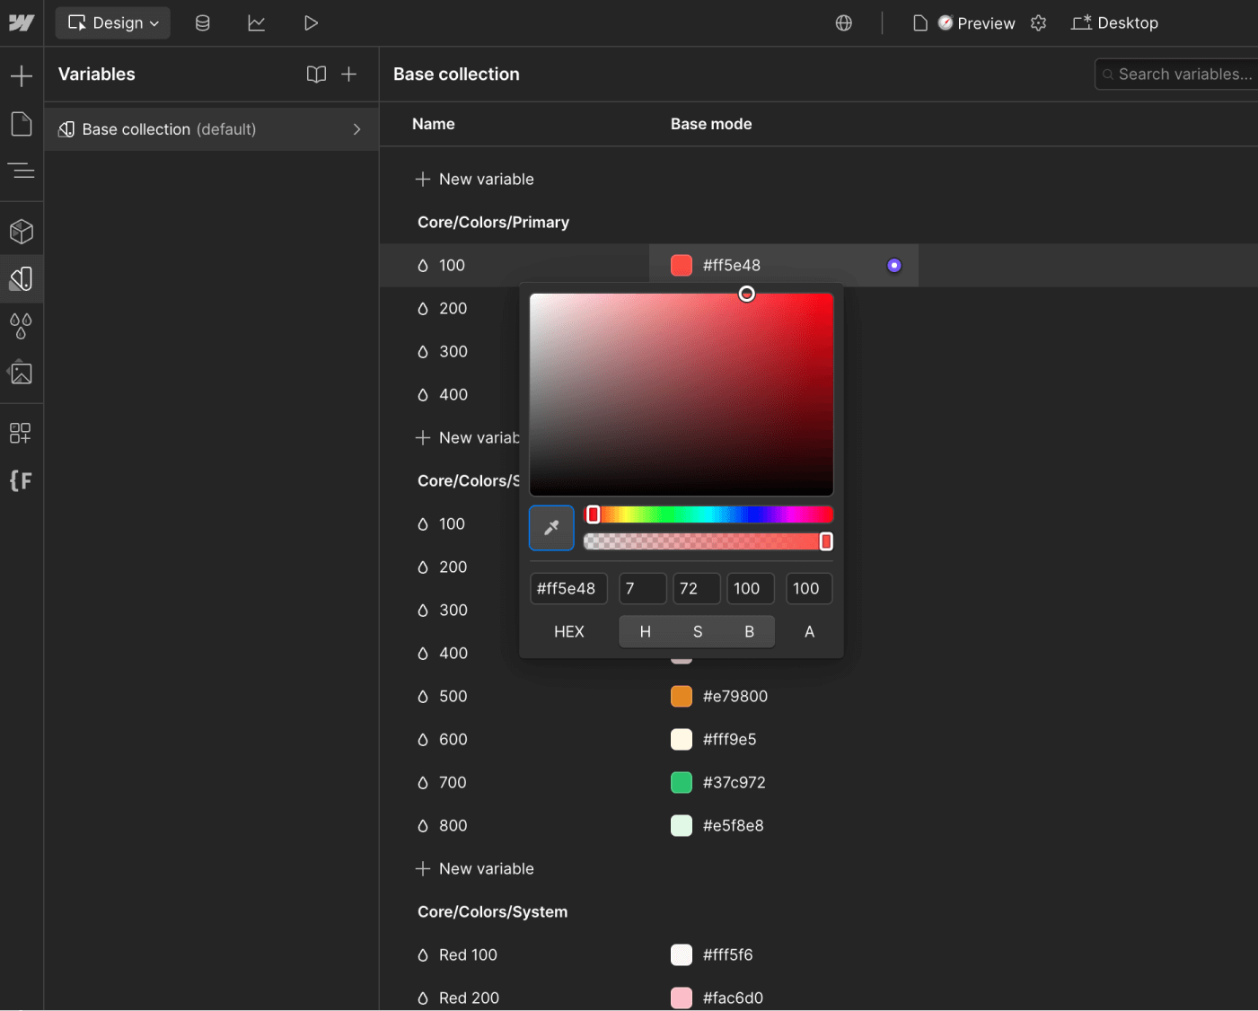Open the Add Elements panel
This screenshot has width=1258, height=1011.
click(x=22, y=75)
